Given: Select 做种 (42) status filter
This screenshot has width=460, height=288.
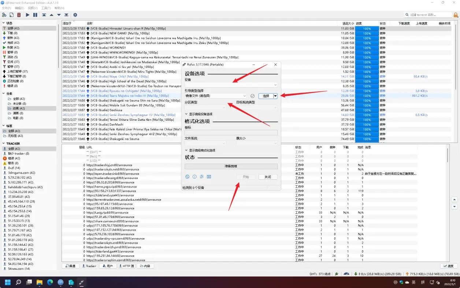Looking at the screenshot, I should point(29,38).
